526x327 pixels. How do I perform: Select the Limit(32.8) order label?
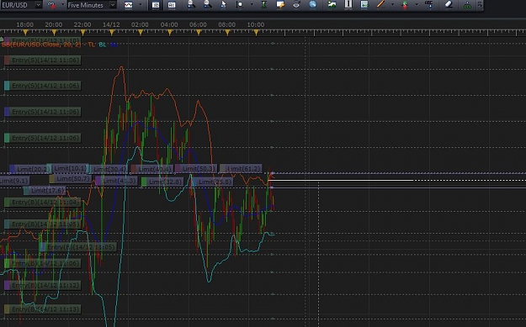[x=162, y=182]
